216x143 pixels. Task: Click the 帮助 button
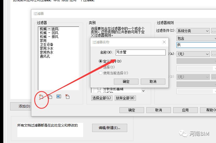pyautogui.click(x=208, y=110)
